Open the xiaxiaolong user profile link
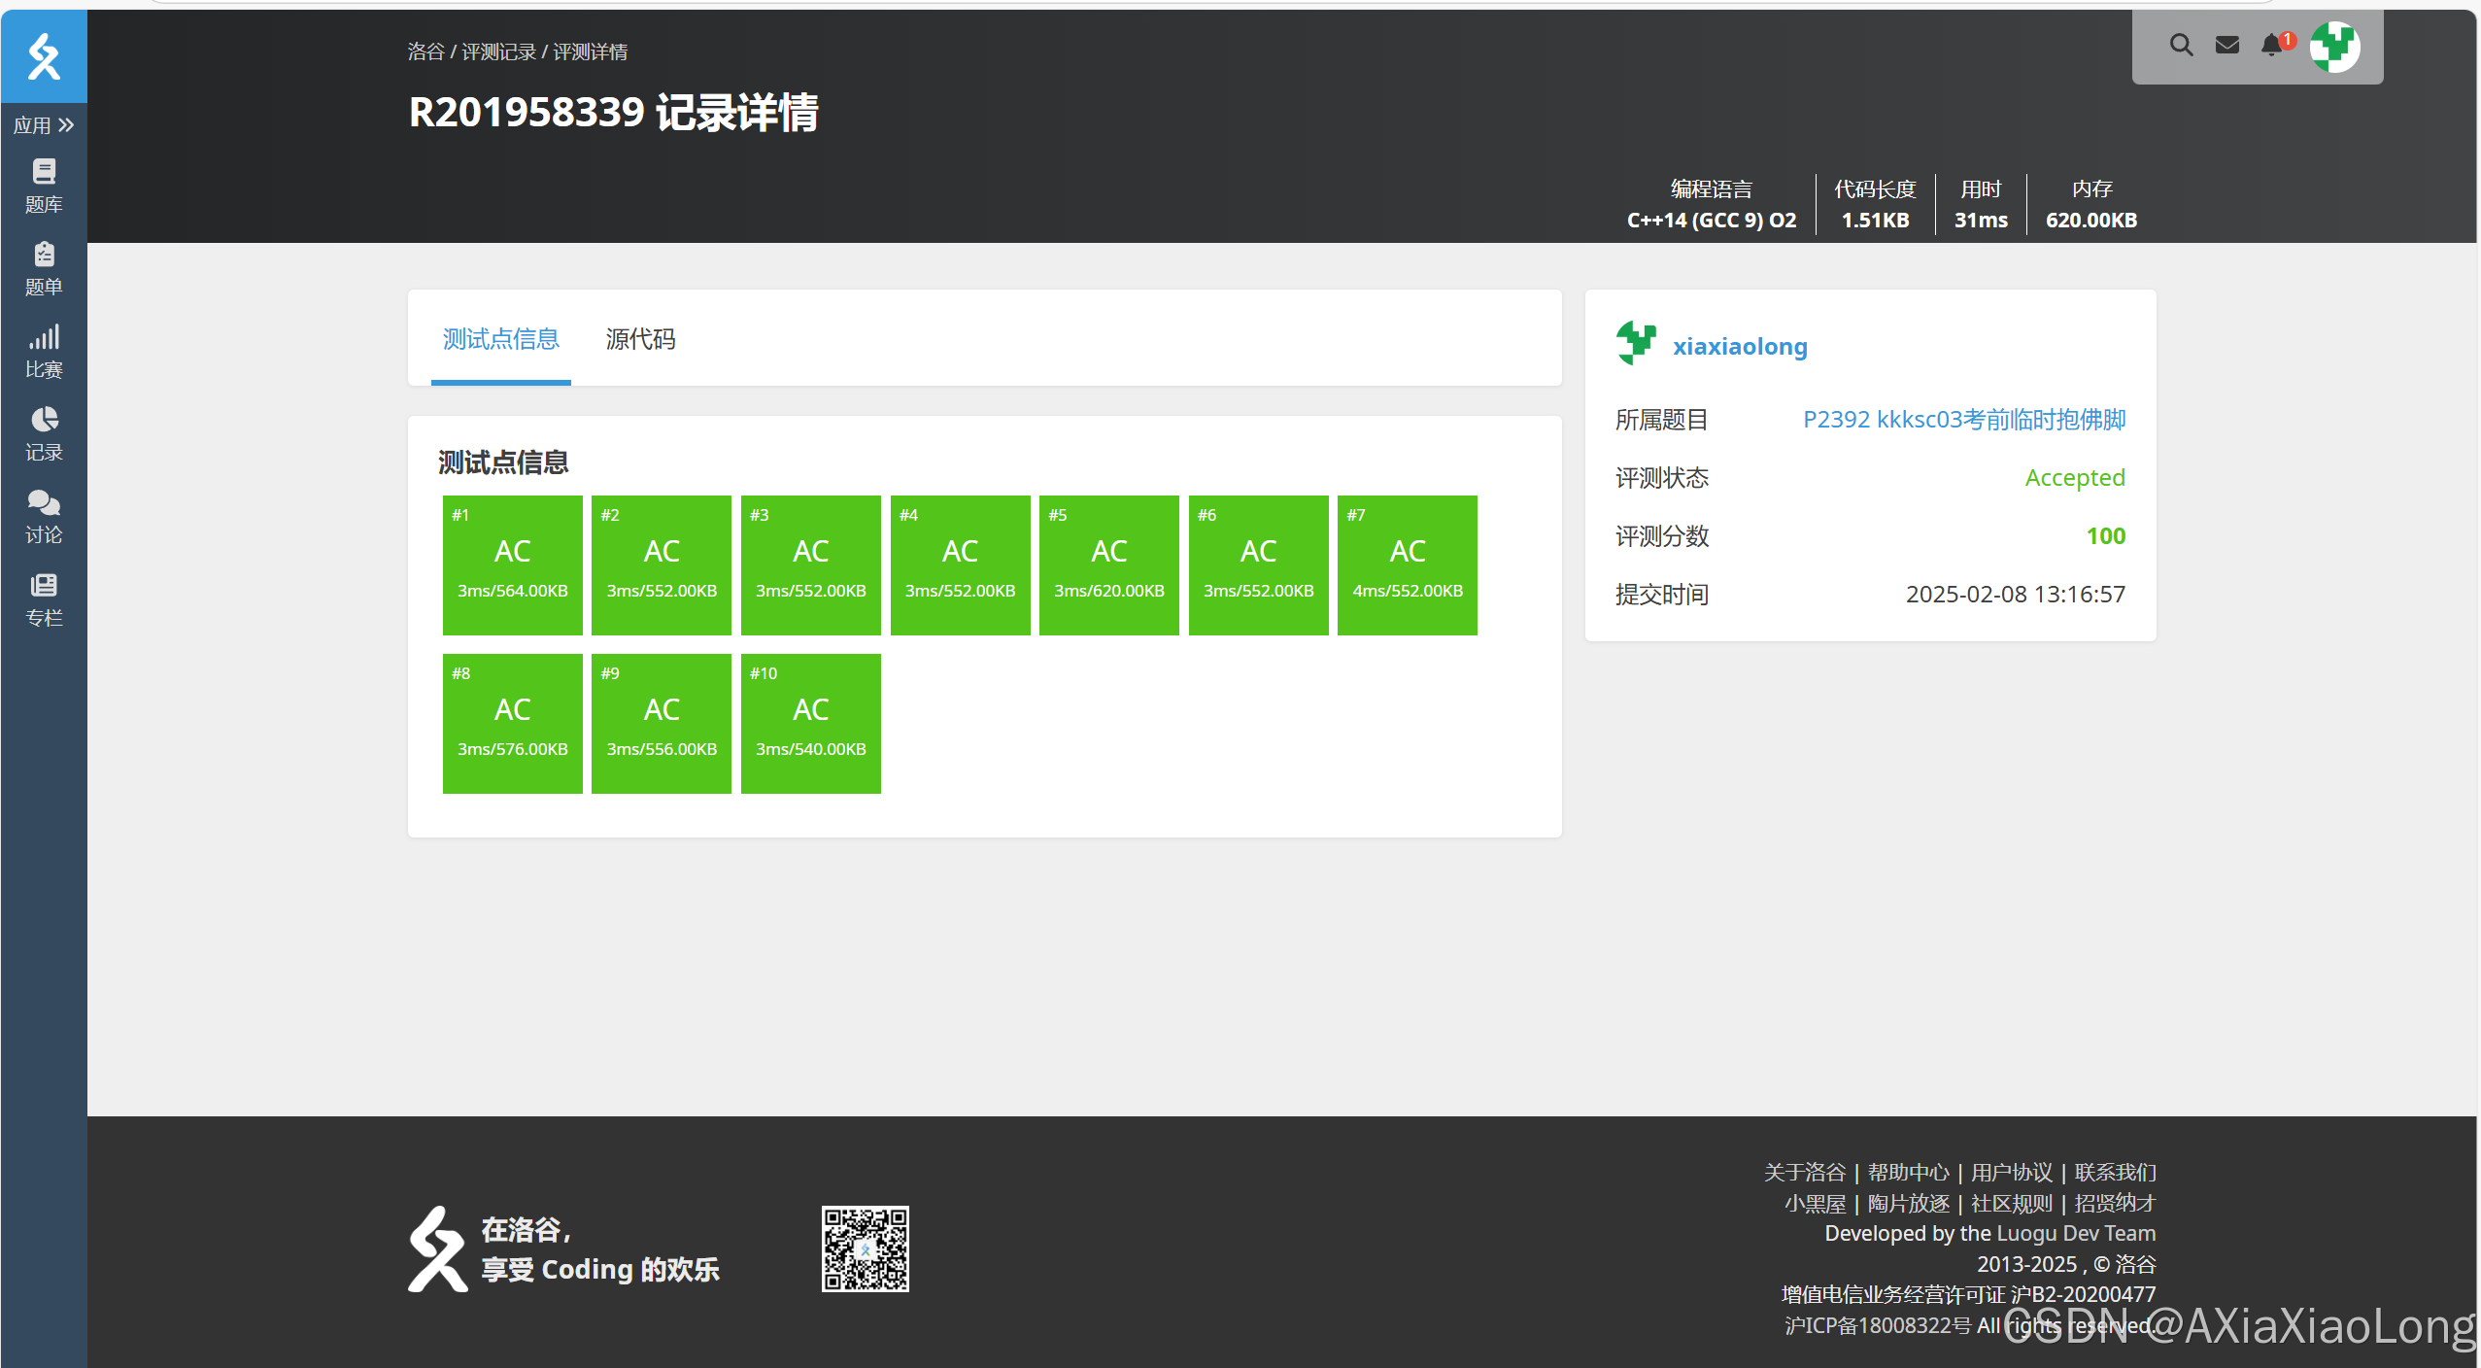 pyautogui.click(x=1739, y=346)
